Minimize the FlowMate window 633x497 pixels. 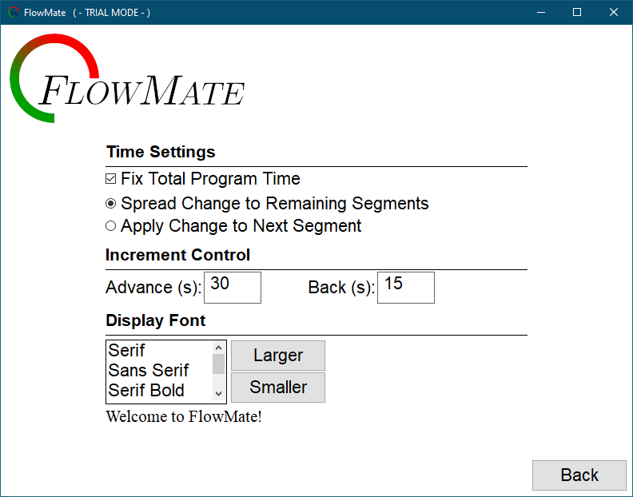pos(541,12)
